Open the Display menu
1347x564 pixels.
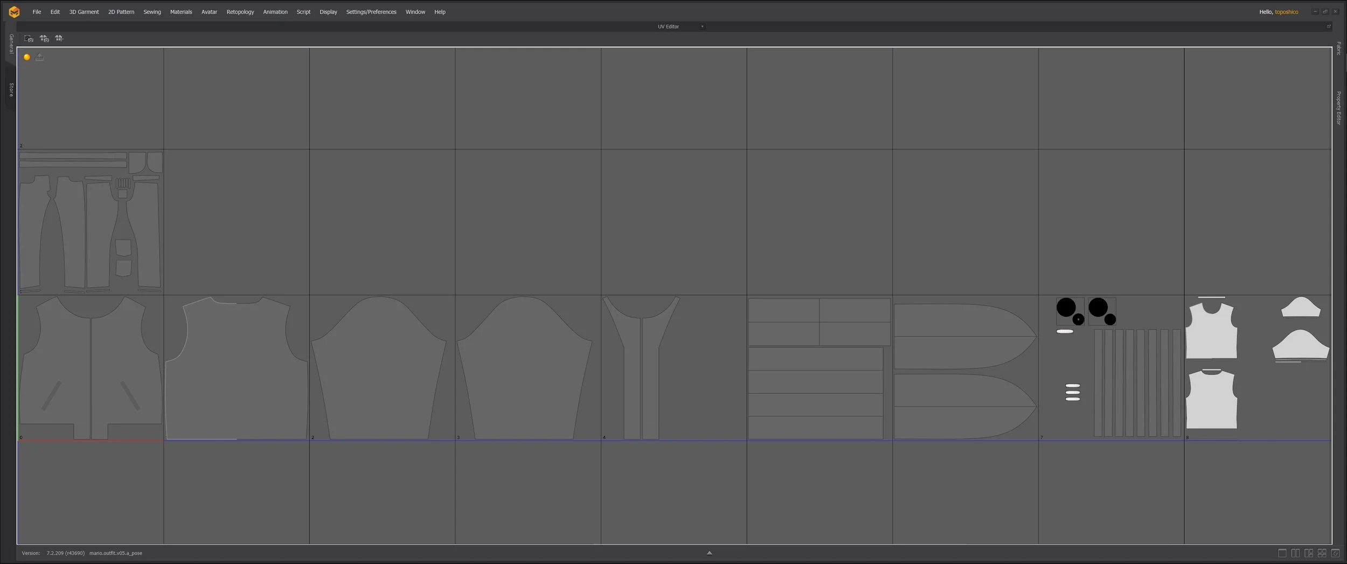[x=328, y=12]
